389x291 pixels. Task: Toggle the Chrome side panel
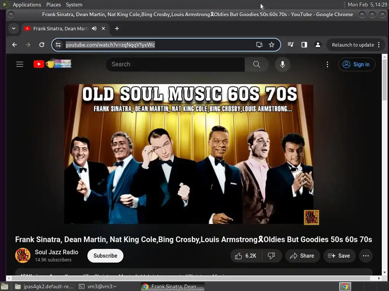tap(304, 45)
